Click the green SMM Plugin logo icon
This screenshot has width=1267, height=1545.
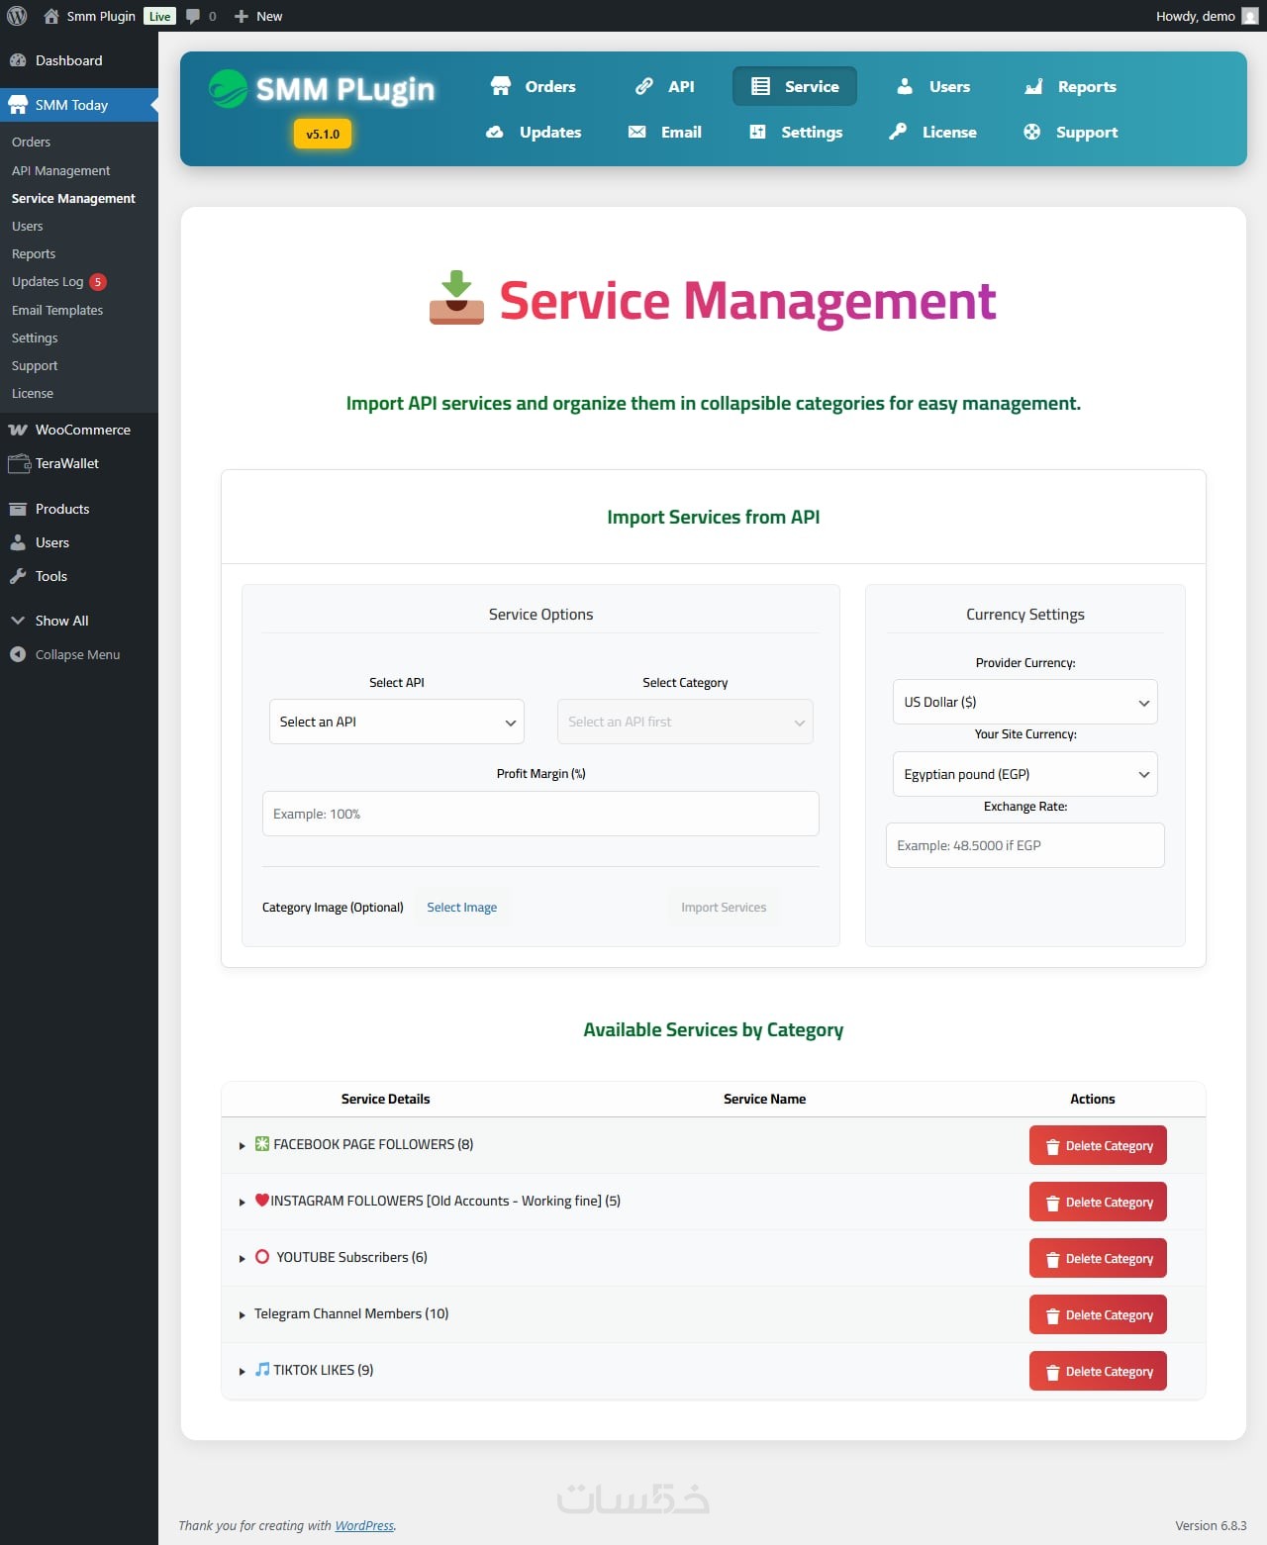(x=228, y=88)
